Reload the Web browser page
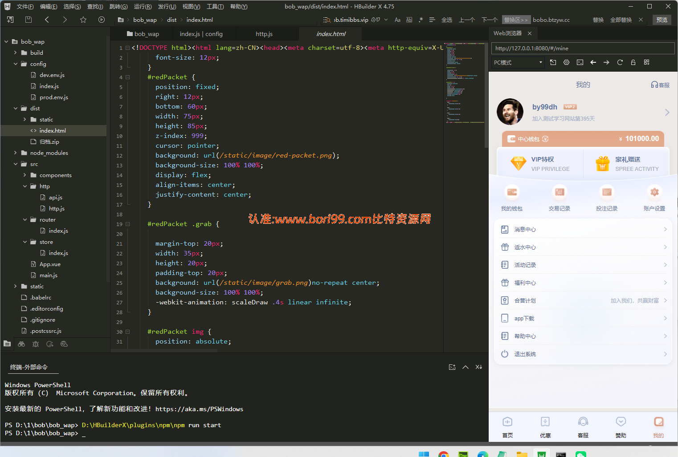This screenshot has height=457, width=678. [x=620, y=62]
